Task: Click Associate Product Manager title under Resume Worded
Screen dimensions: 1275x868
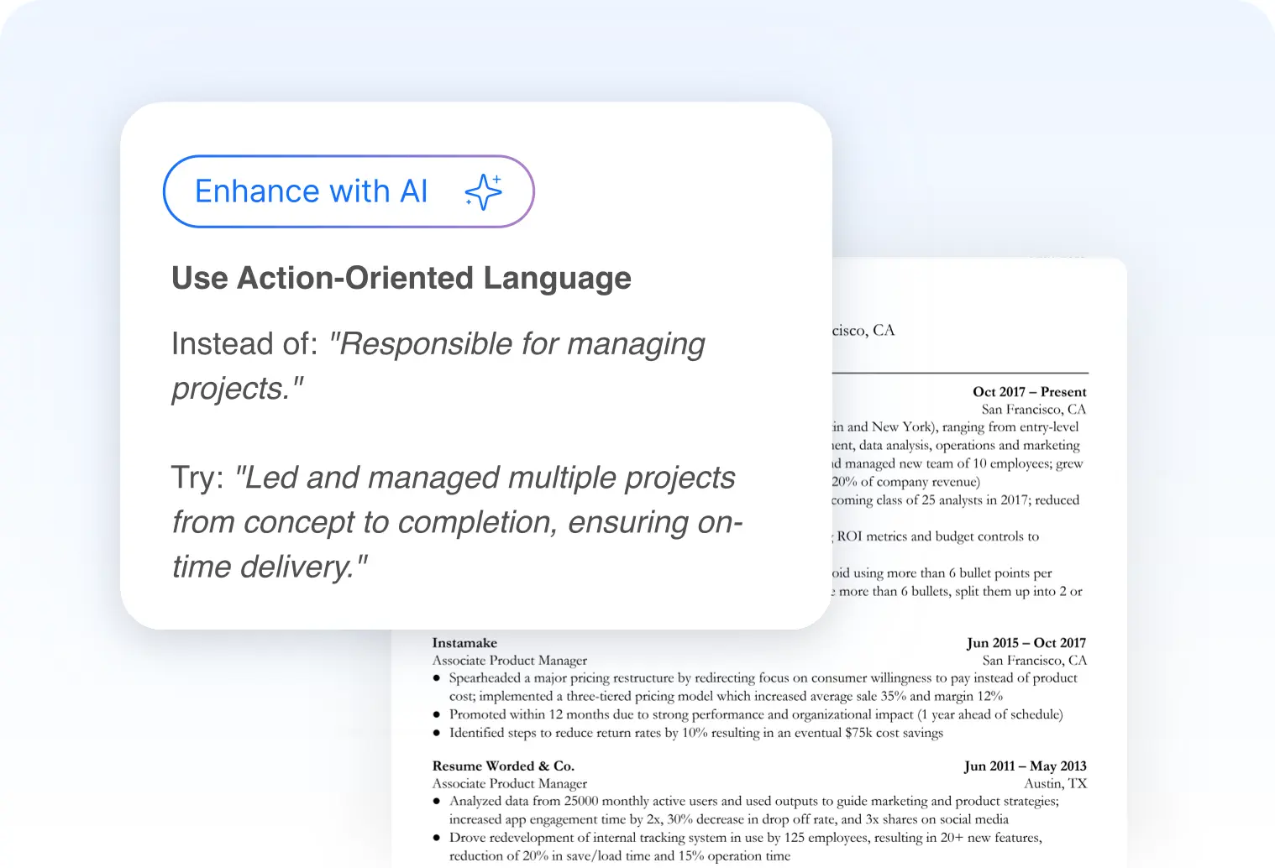Action: tap(509, 784)
